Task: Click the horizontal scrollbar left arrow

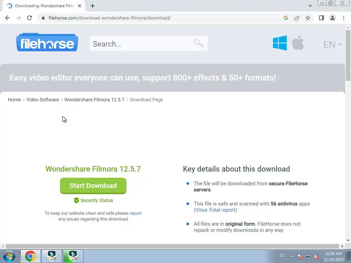Action: [2, 246]
